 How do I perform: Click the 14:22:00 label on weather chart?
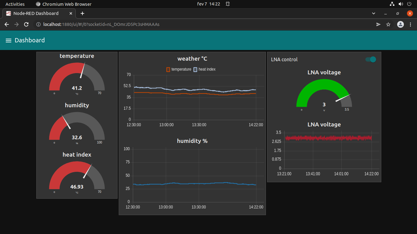pyautogui.click(x=256, y=125)
